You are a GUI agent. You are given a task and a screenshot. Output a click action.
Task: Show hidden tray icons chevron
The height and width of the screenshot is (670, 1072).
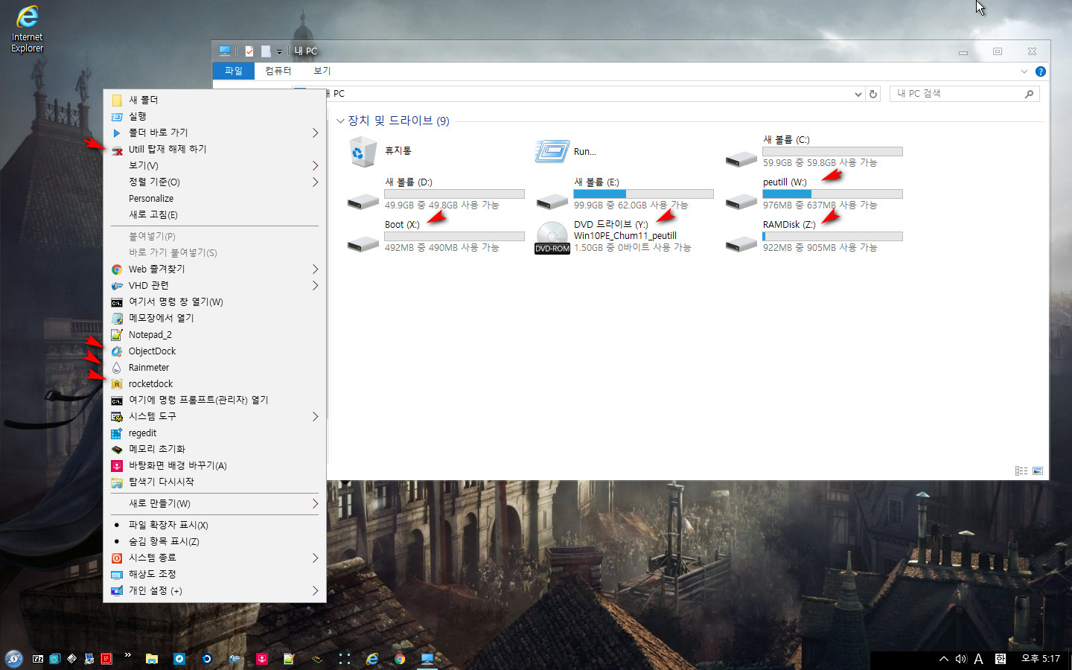click(943, 659)
